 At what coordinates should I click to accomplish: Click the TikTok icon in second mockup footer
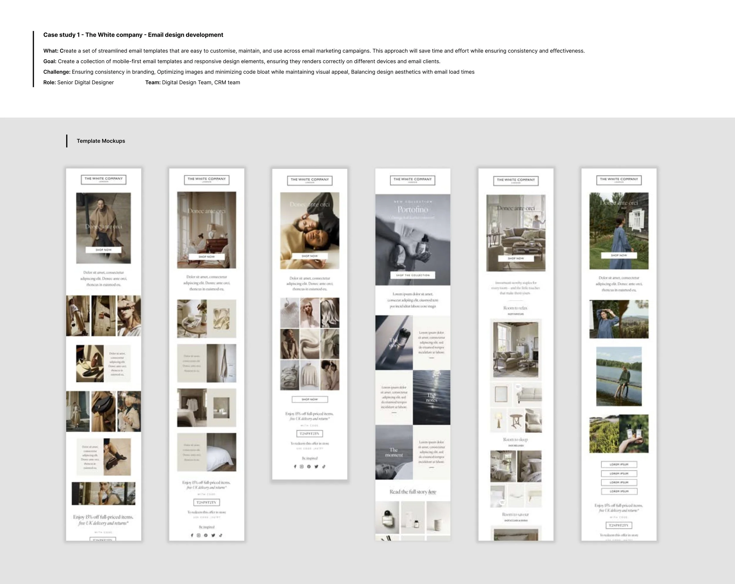[x=220, y=535]
